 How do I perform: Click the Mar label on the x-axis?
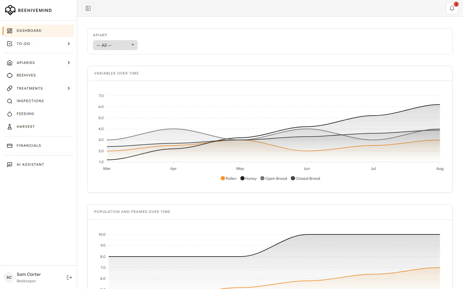[x=107, y=169]
